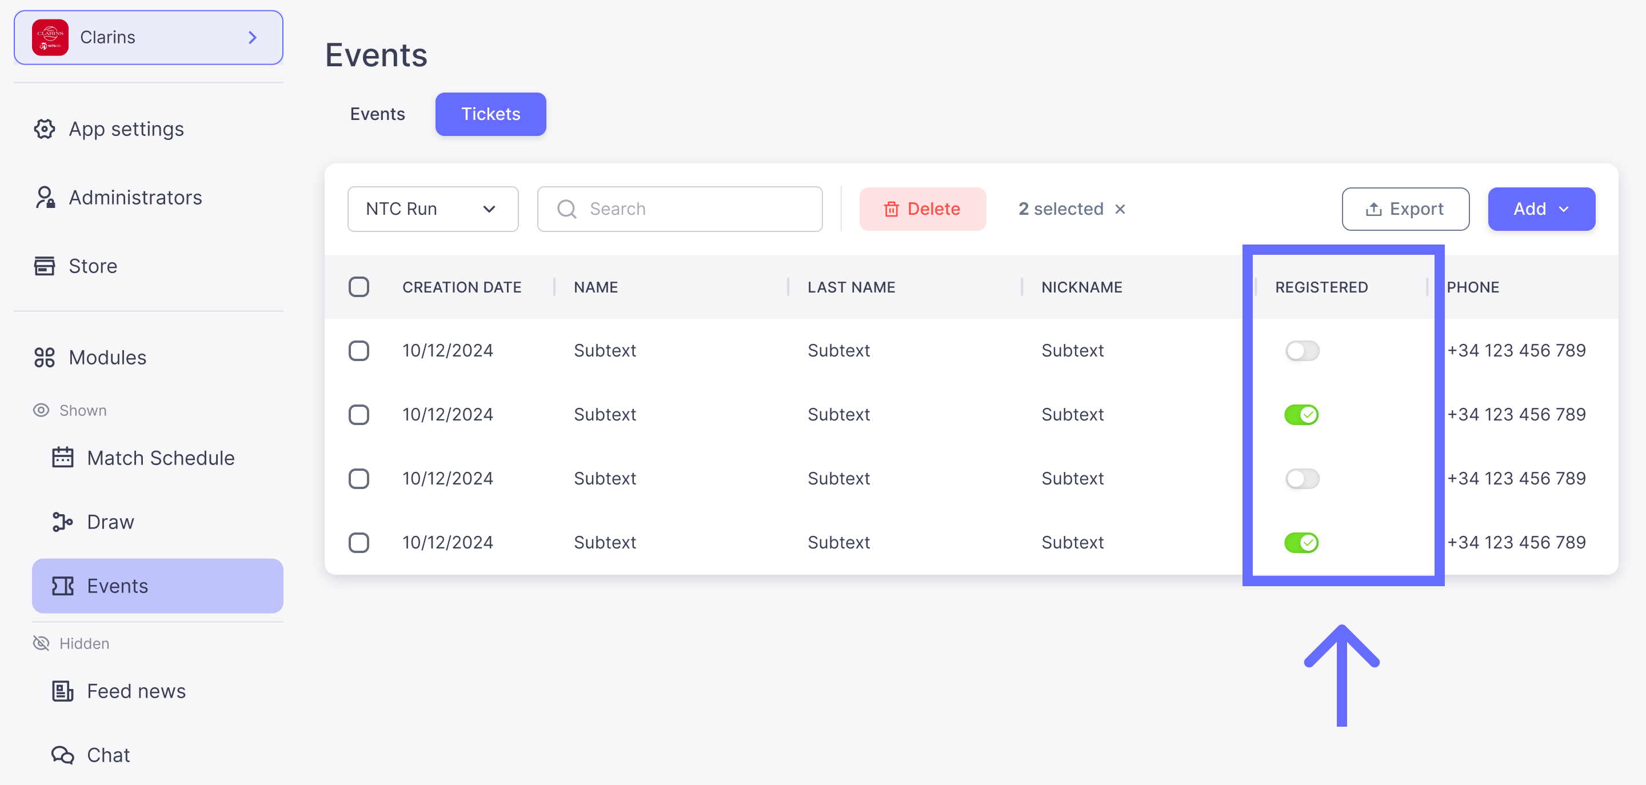This screenshot has height=785, width=1646.
Task: Open the NTC Run event dropdown
Action: (x=433, y=209)
